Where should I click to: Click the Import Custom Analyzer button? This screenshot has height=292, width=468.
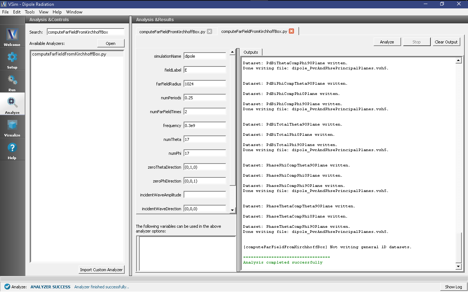pyautogui.click(x=101, y=270)
